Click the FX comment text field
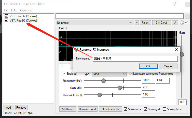Image resolution: width=192 pixels, height=118 pixels. 119,16
